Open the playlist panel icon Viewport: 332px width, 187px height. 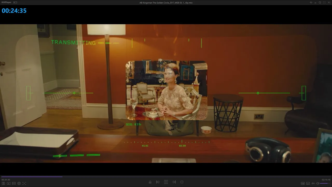(3, 183)
